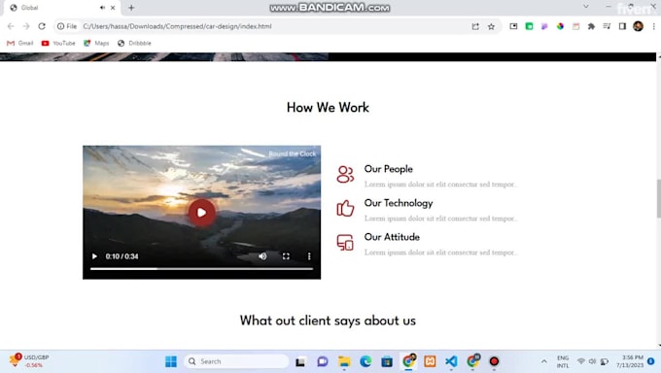Open a new browser tab
Viewport: 661px width, 373px height.
click(131, 8)
